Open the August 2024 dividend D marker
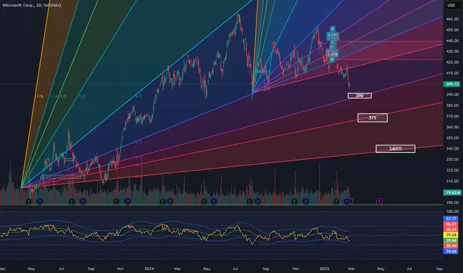This screenshot has width=463, height=273. [257, 202]
